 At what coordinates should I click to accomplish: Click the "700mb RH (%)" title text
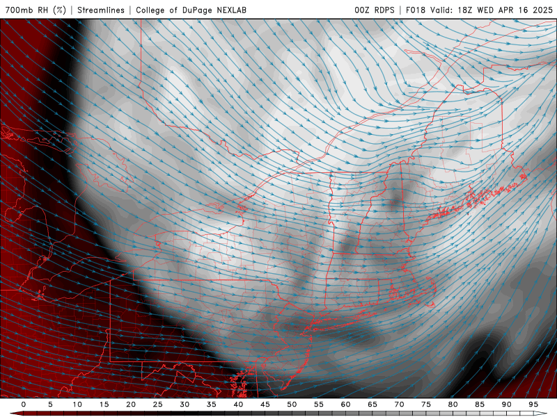click(x=36, y=10)
